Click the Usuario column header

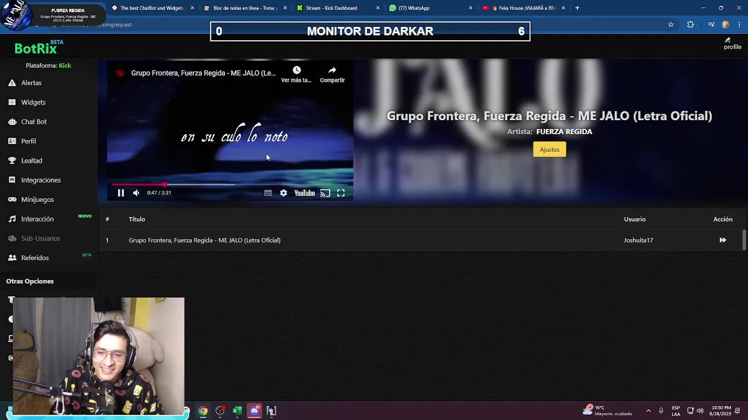pos(635,219)
